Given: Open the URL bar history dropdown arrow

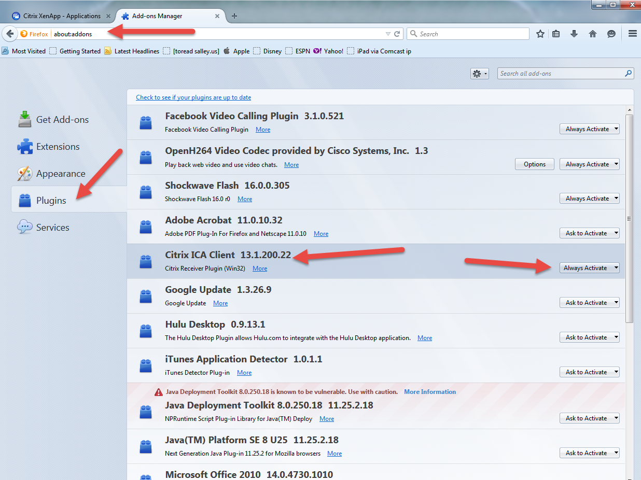Looking at the screenshot, I should pyautogui.click(x=388, y=34).
